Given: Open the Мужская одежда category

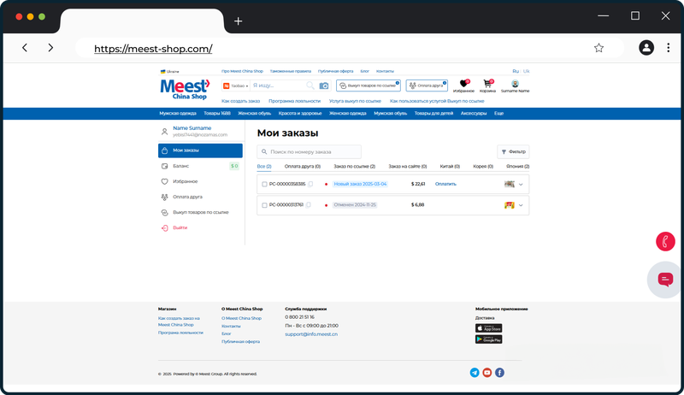Looking at the screenshot, I should click(178, 114).
